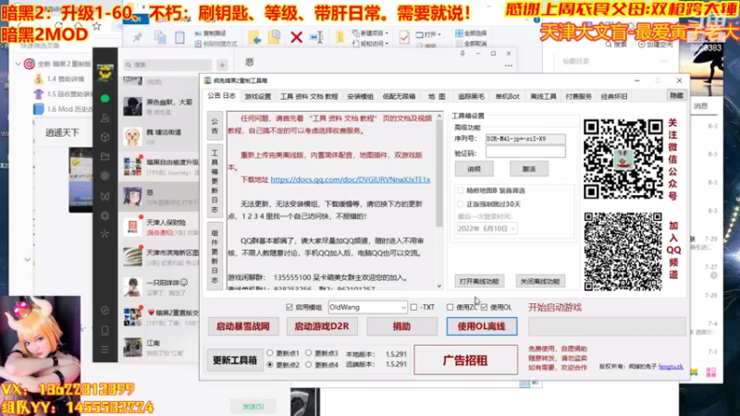This screenshot has width=740, height=416.
Task: Switch to 安装模组 tab
Action: click(x=360, y=97)
